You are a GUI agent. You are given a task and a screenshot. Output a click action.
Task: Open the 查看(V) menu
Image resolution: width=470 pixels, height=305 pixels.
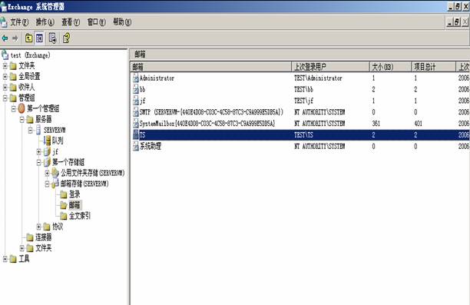click(x=71, y=22)
